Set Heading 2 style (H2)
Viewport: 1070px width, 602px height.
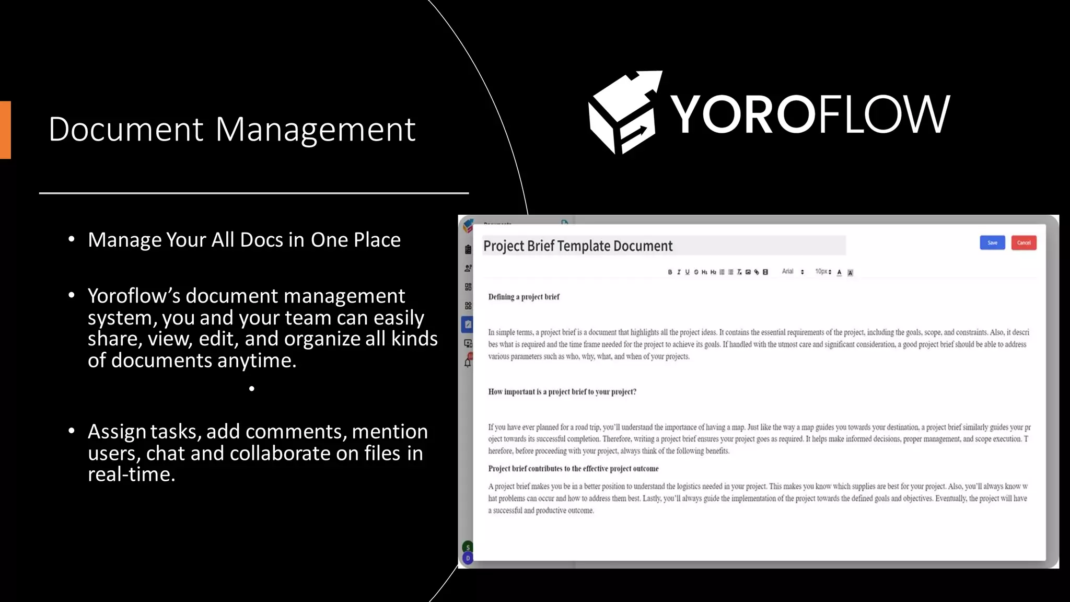(713, 272)
